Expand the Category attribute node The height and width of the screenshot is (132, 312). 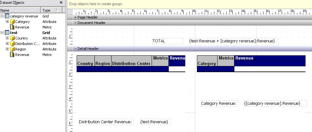coord(7,22)
